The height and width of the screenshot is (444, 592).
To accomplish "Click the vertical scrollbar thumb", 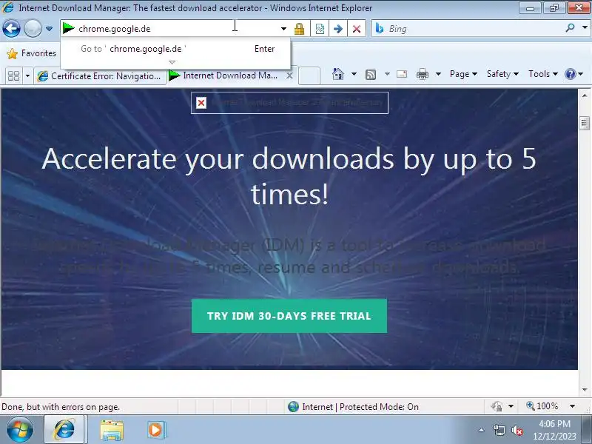I will [585, 123].
